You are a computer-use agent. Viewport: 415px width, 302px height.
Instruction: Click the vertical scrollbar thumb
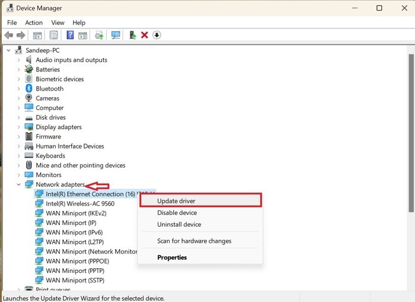click(411, 133)
